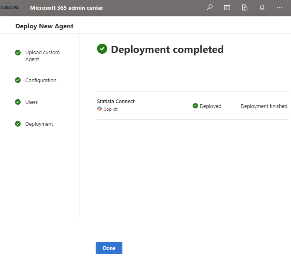Select the Upload custom Agent step
291x256 pixels.
coord(42,56)
